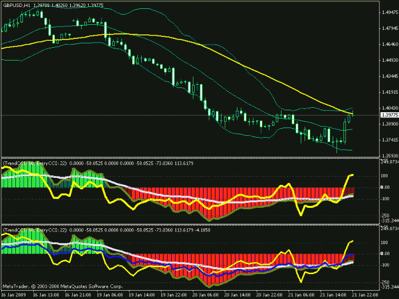Click the 16 Jan 2009 date label
This screenshot has width=399, height=299.
[x=13, y=295]
